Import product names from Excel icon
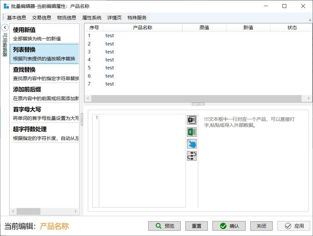The width and height of the screenshot is (313, 236). point(192,132)
